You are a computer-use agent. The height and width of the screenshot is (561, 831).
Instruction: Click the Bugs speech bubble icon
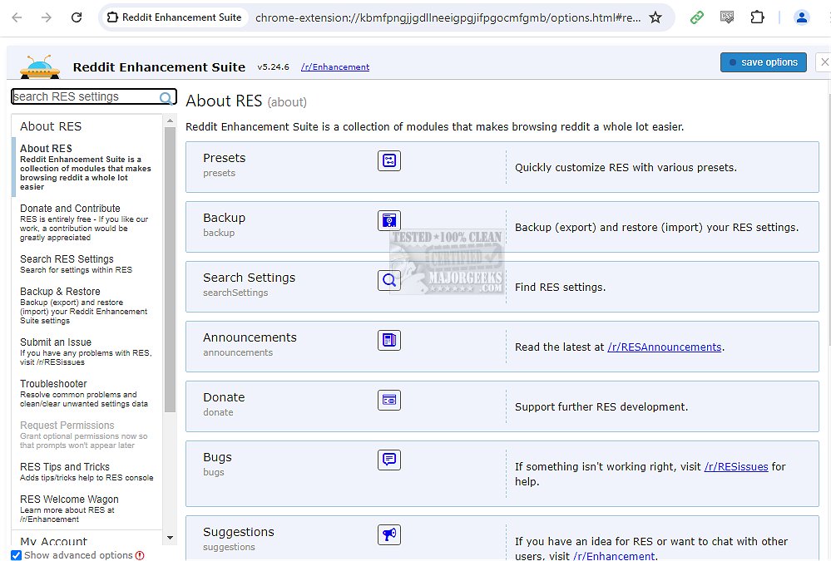point(388,460)
